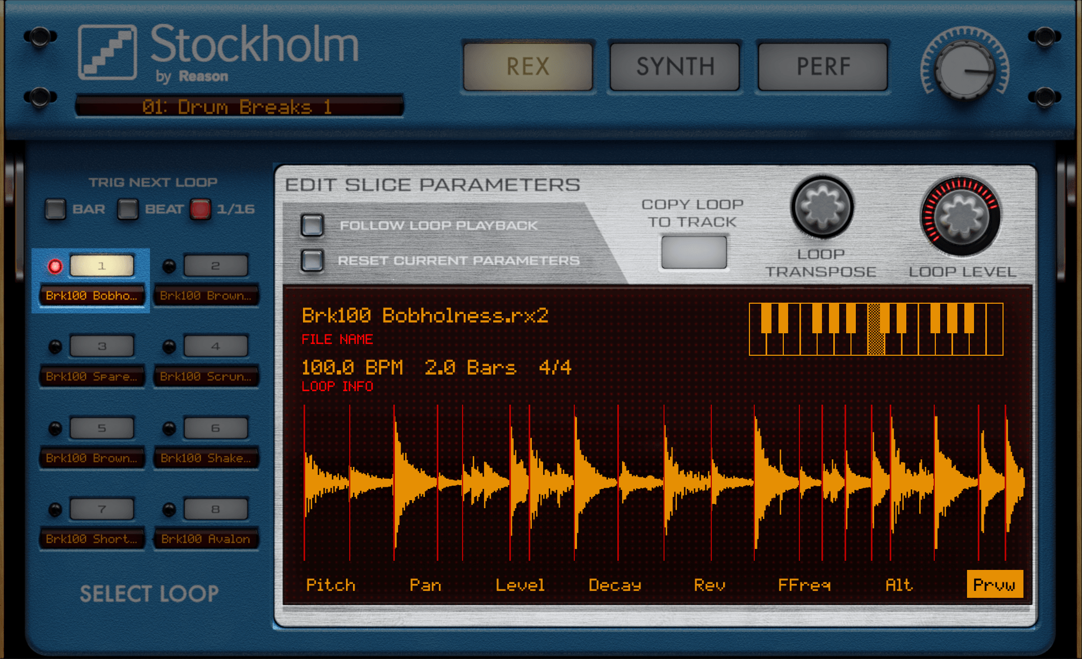Click the red LED next to loop slot 1
Viewport: 1082px width, 659px height.
click(55, 266)
